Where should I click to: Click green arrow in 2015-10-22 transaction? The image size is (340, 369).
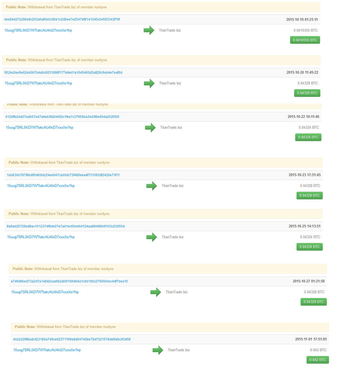tap(150, 128)
